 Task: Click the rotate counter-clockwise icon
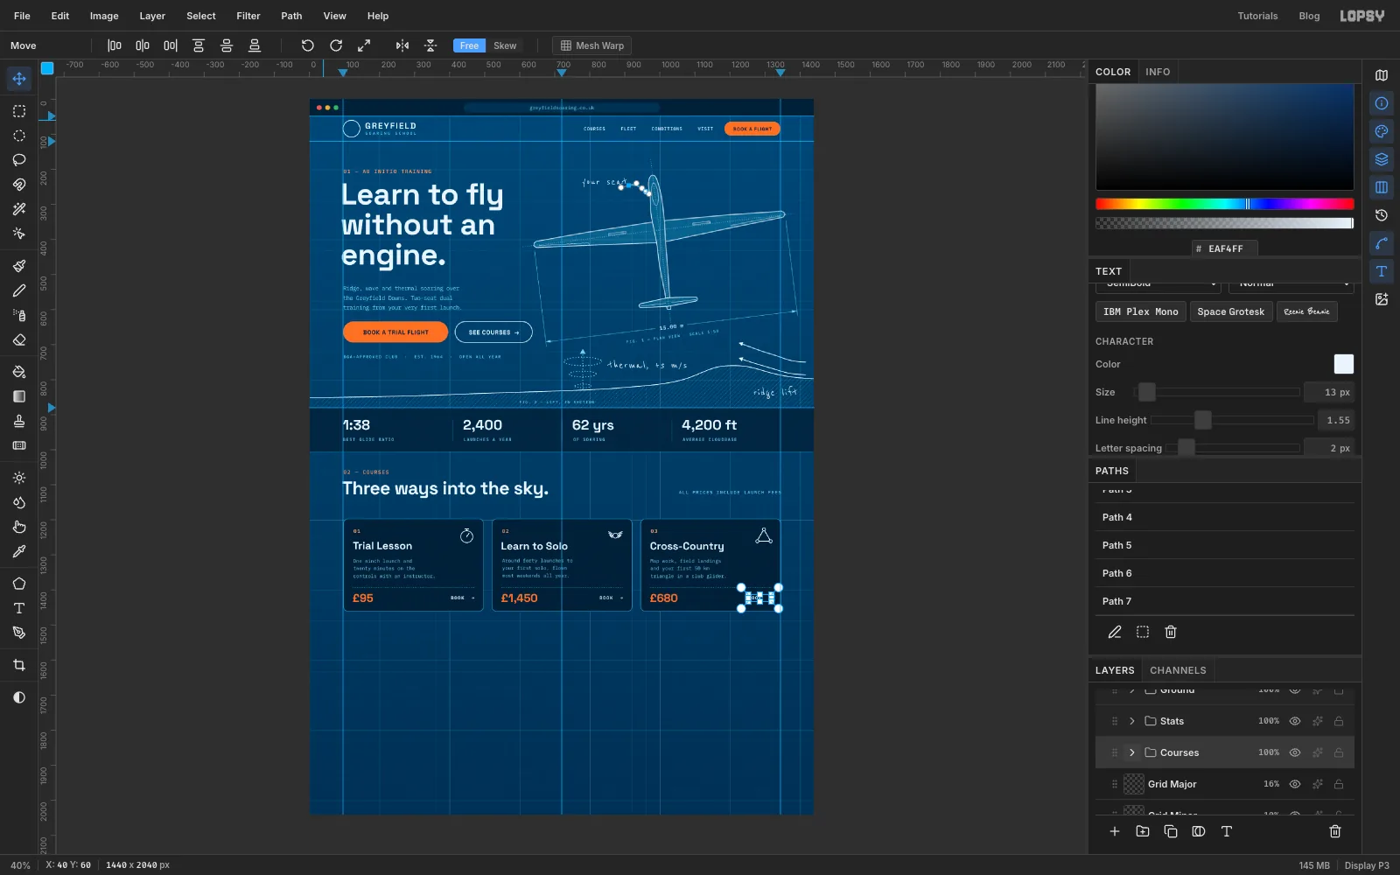click(308, 45)
